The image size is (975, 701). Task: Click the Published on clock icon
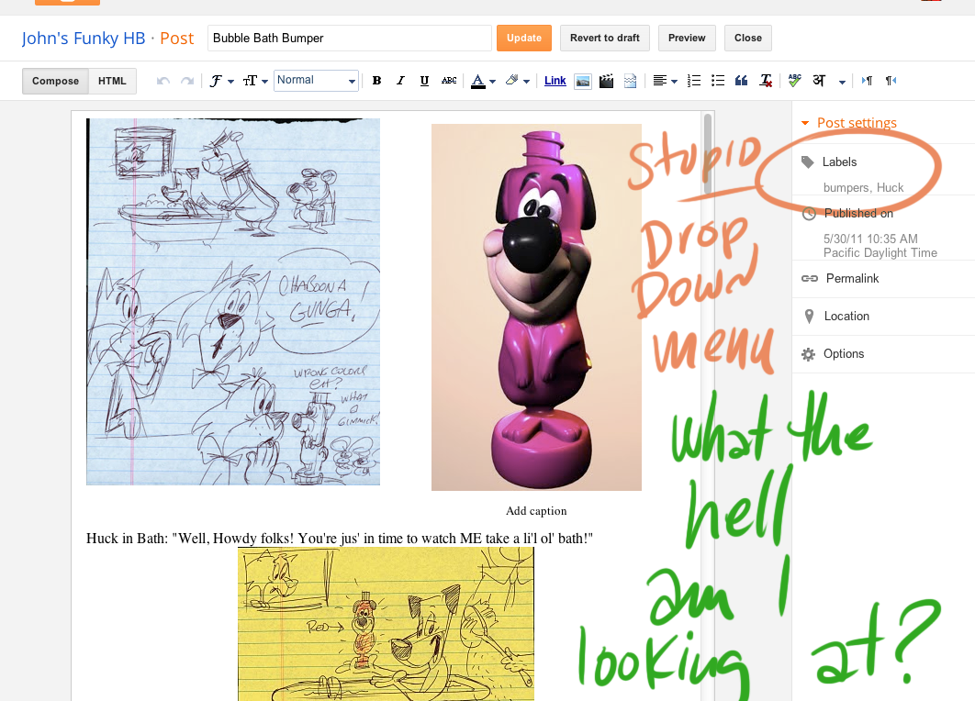coord(809,214)
